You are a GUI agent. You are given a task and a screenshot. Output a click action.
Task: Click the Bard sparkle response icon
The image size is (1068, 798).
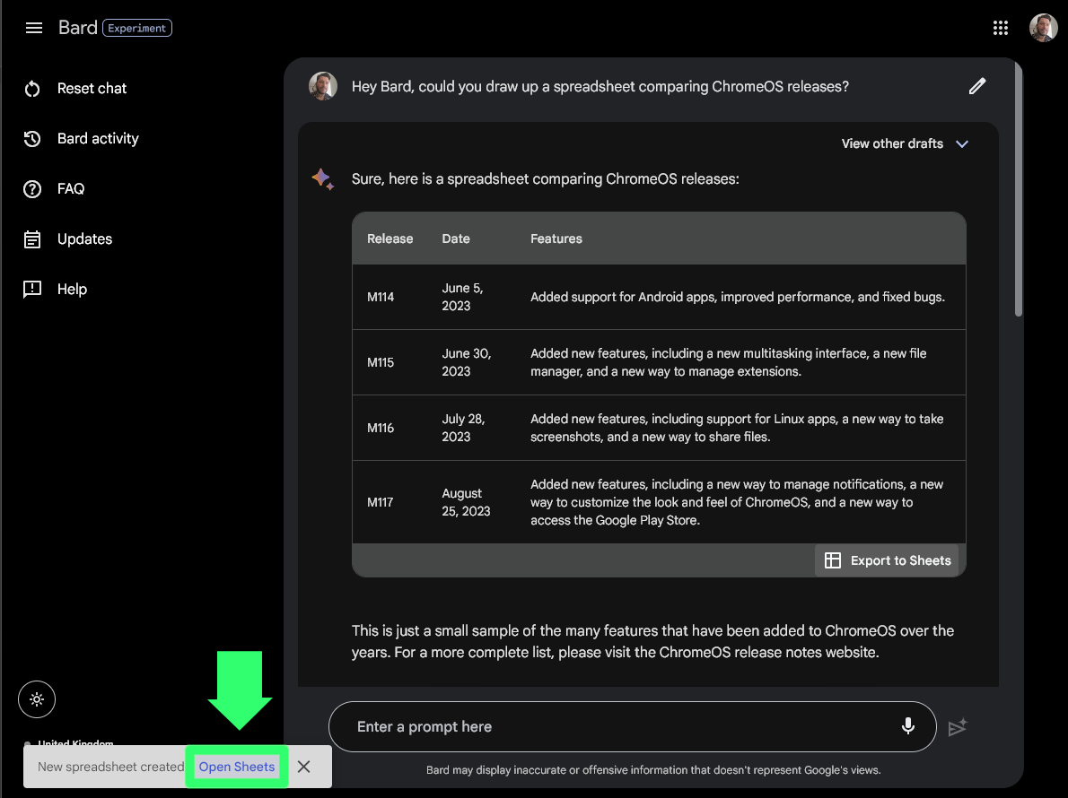pos(323,178)
